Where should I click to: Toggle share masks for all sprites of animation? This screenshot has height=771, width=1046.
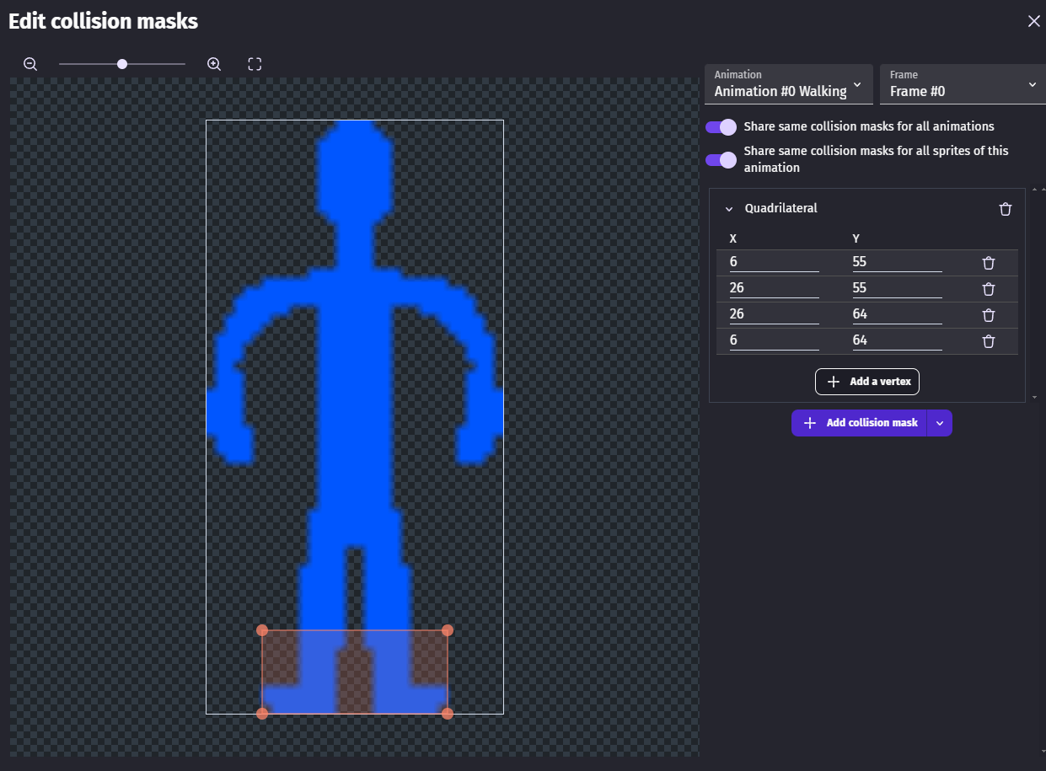tap(721, 159)
